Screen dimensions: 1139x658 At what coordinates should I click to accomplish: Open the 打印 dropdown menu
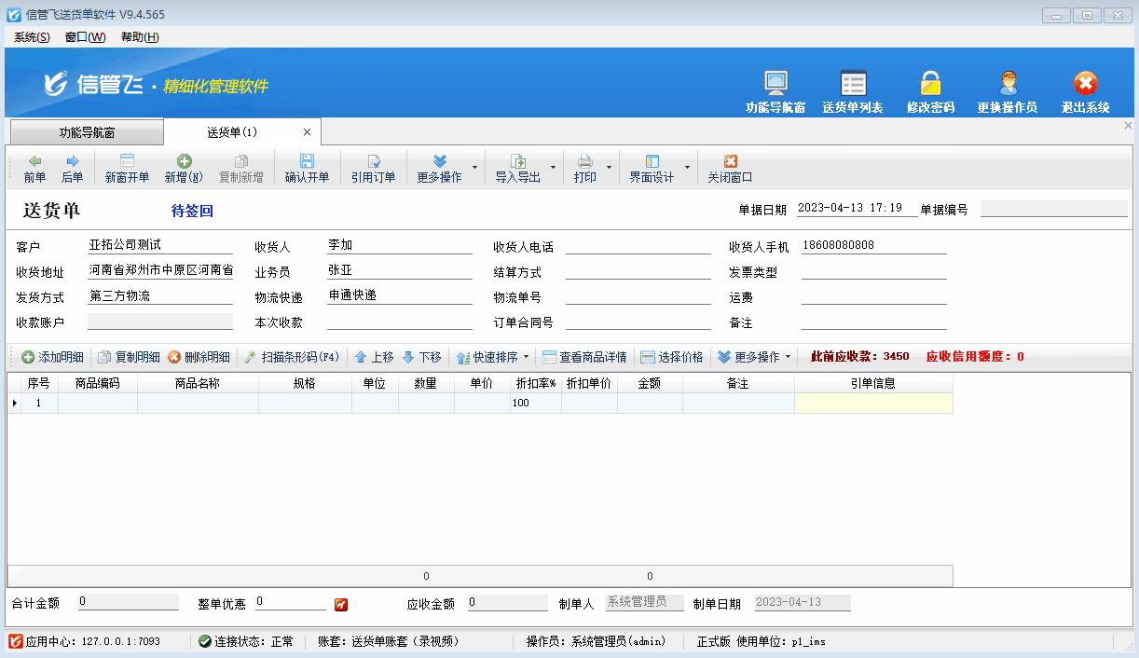tap(610, 169)
